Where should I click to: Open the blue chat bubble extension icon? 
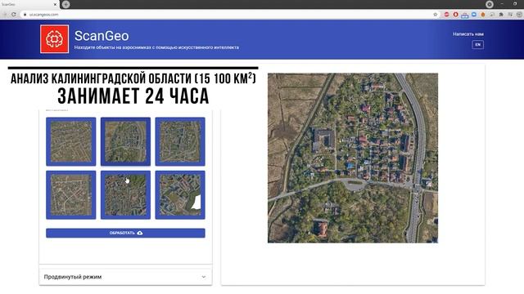(474, 15)
